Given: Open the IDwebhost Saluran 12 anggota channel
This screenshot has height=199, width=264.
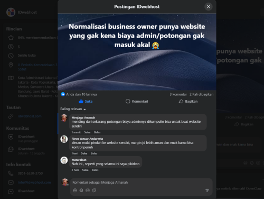Looking at the screenshot, I should [x=31, y=151].
